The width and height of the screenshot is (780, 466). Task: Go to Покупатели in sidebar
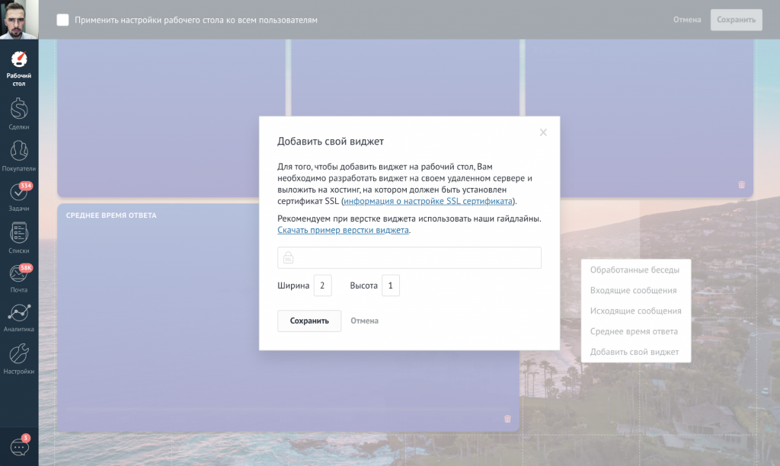tap(19, 155)
